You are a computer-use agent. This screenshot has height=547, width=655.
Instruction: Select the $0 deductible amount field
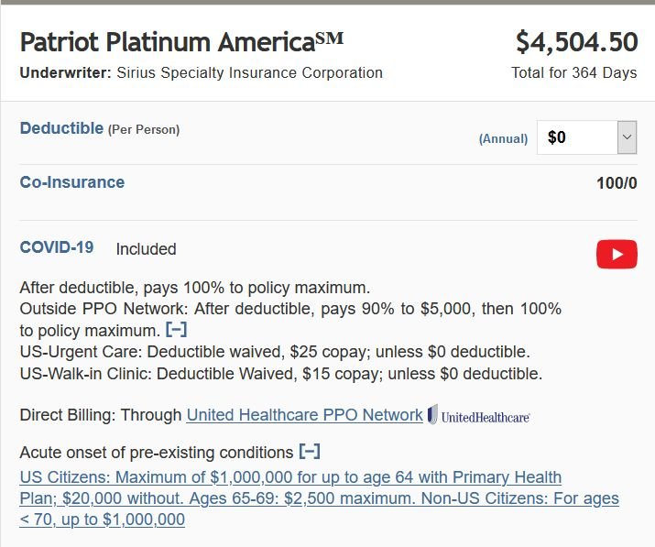click(x=586, y=137)
